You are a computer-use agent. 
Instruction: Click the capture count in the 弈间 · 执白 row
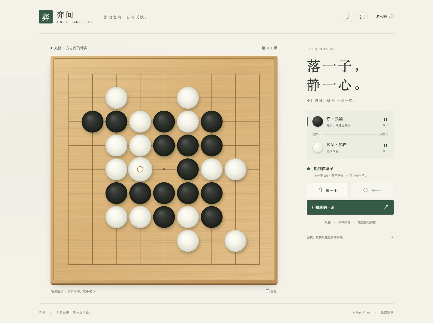pyautogui.click(x=385, y=145)
